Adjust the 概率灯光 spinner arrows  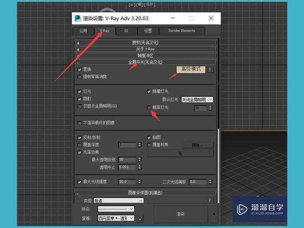click(210, 108)
